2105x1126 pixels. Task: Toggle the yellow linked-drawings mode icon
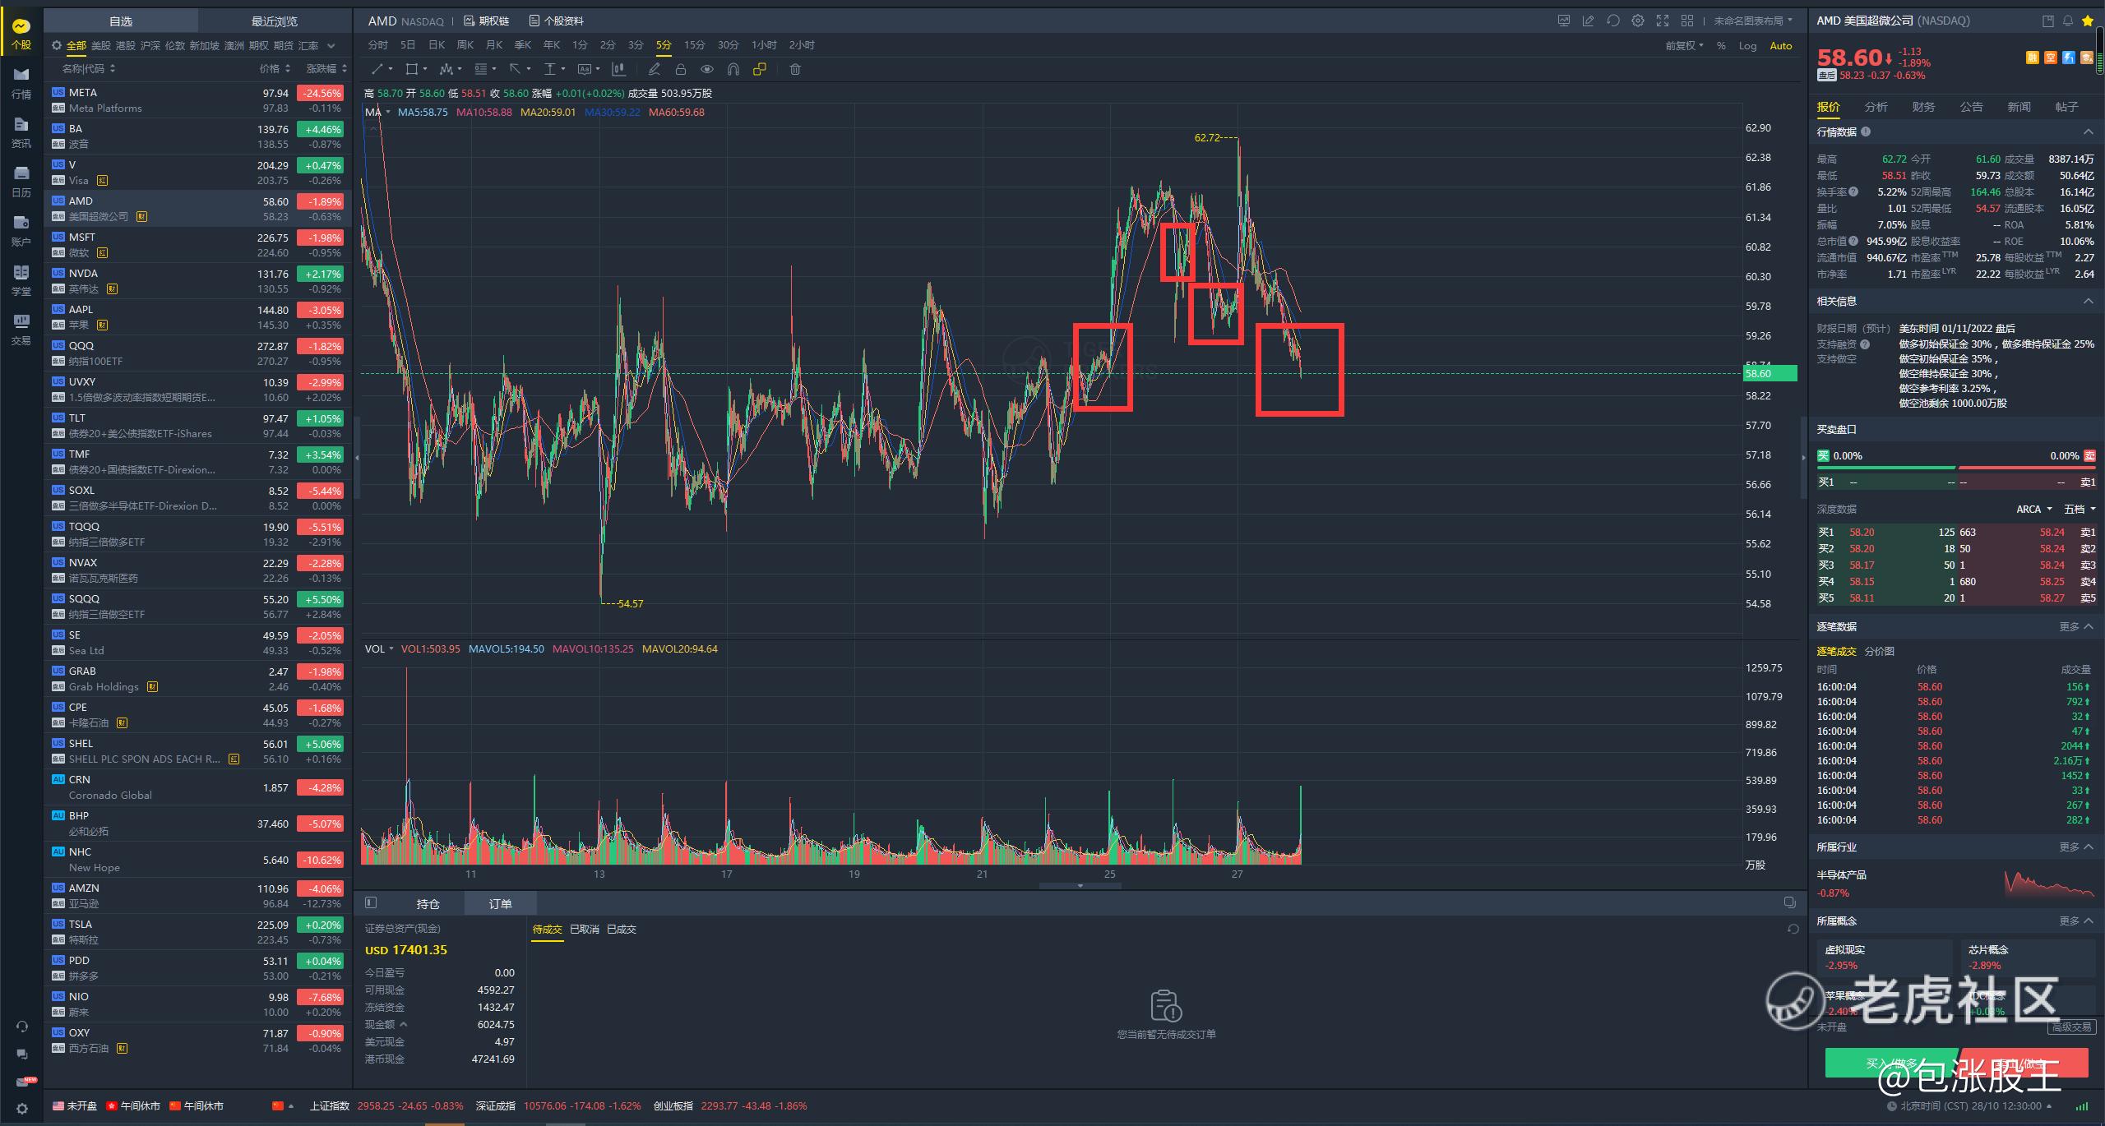point(760,69)
